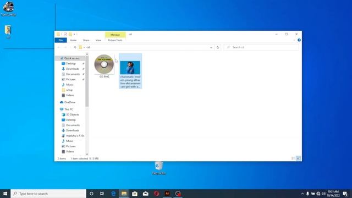Screen dimensions: 352x198
Task: Switch to Large icons view in status bar
Action: tap(298, 158)
